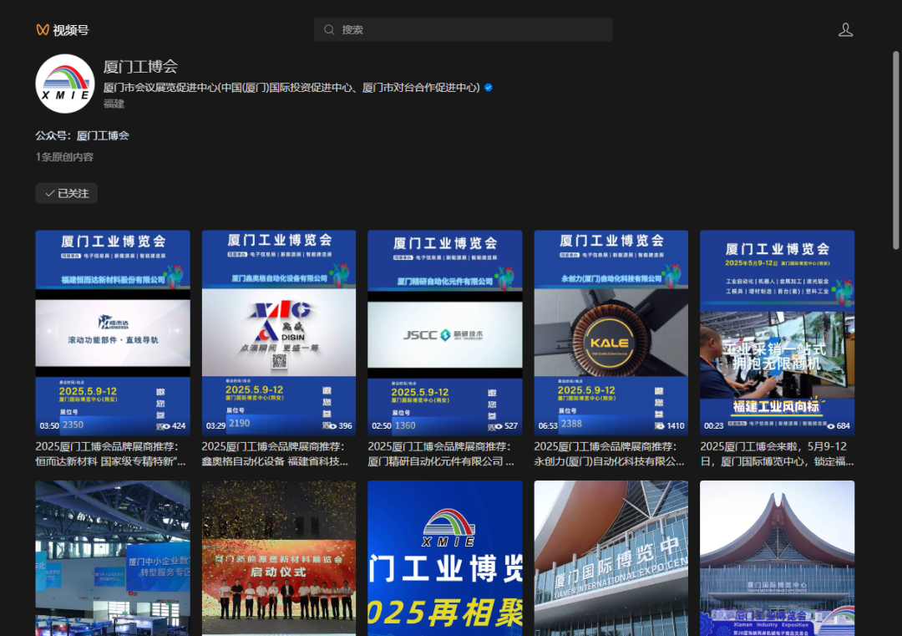Click the XMIE channel avatar

click(x=65, y=84)
